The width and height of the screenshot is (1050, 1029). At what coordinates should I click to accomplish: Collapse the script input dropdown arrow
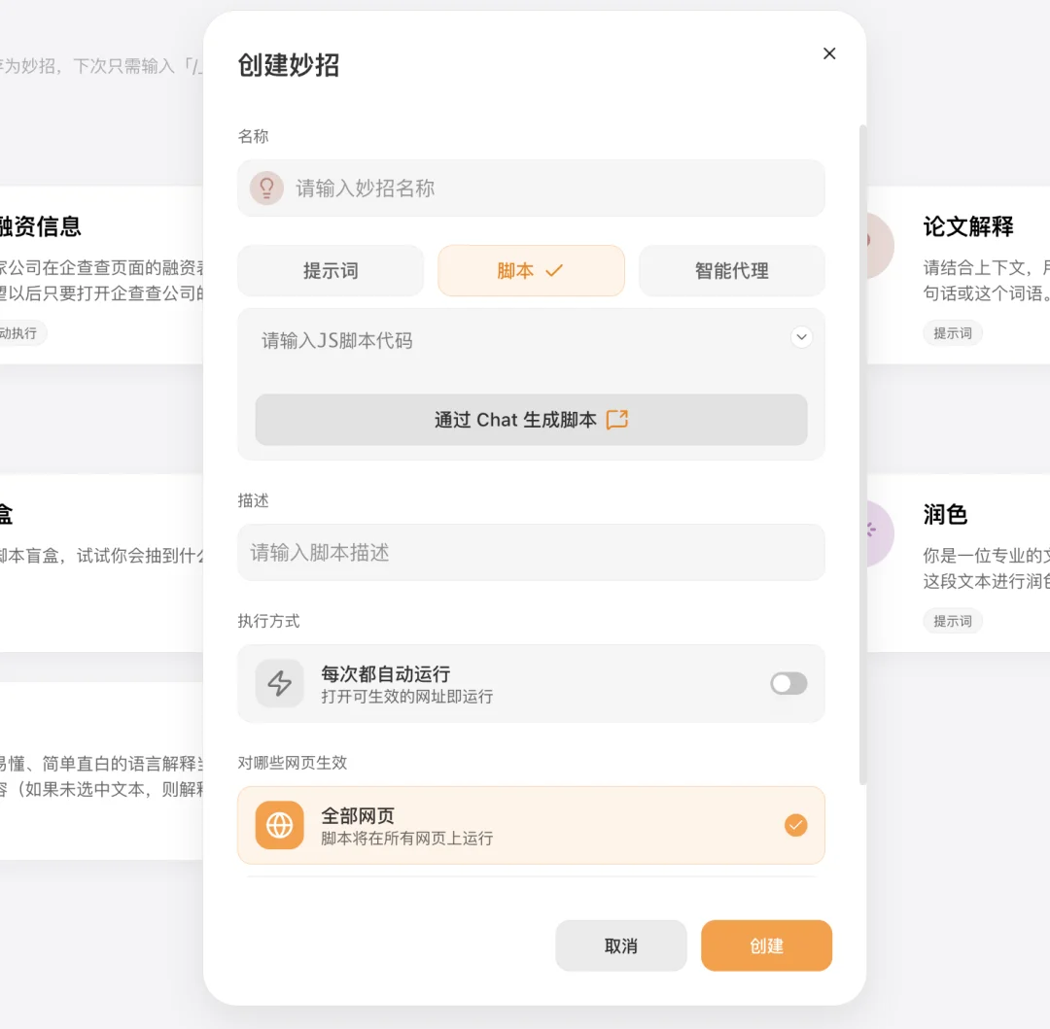[801, 336]
